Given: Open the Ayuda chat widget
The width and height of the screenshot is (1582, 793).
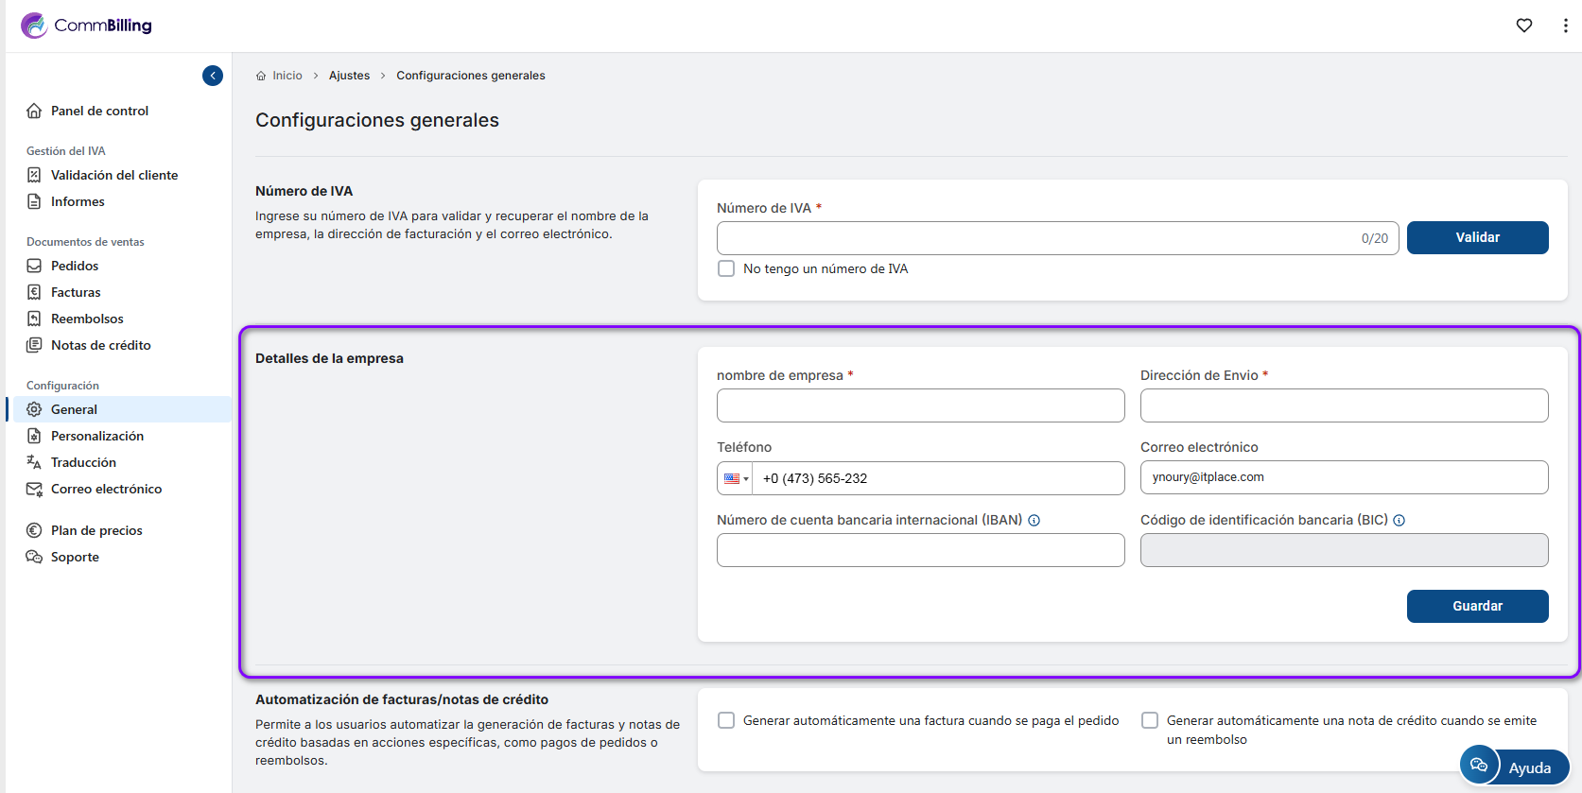Looking at the screenshot, I should point(1514,767).
